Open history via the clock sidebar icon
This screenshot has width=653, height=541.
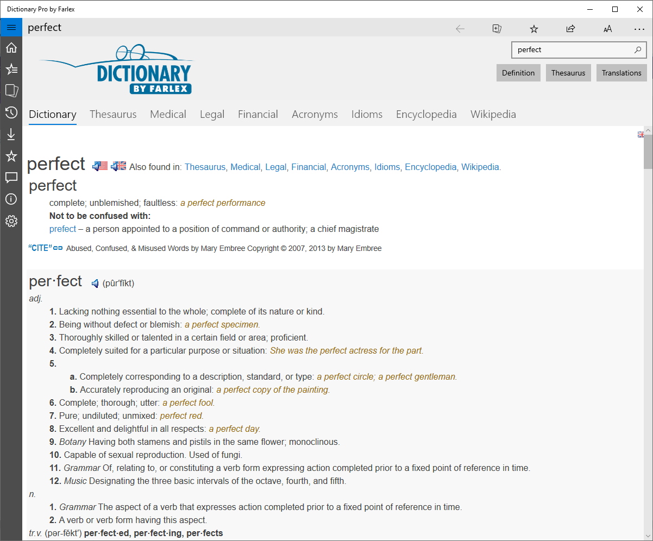[11, 112]
